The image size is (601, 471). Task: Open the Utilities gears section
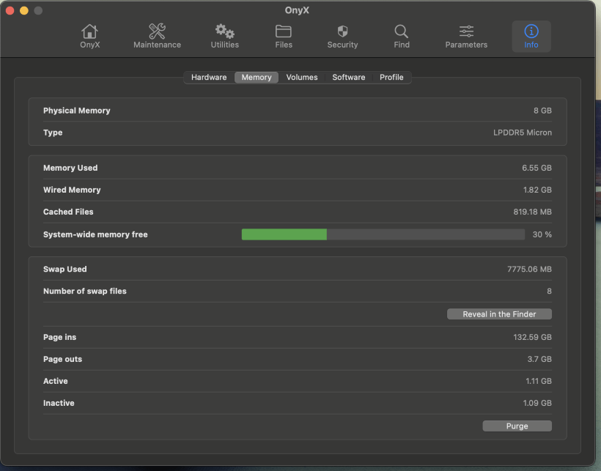224,37
